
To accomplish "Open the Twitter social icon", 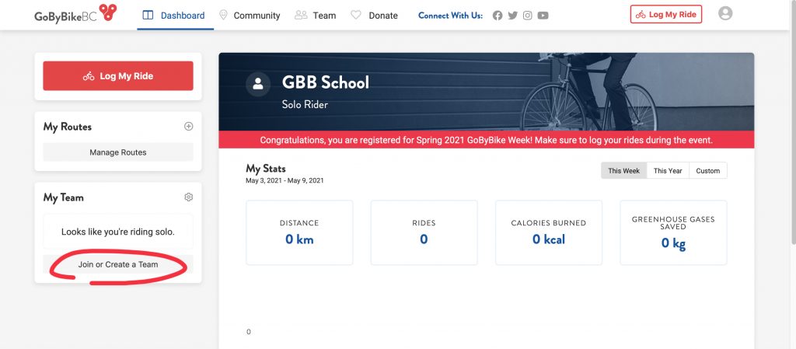I will 513,16.
